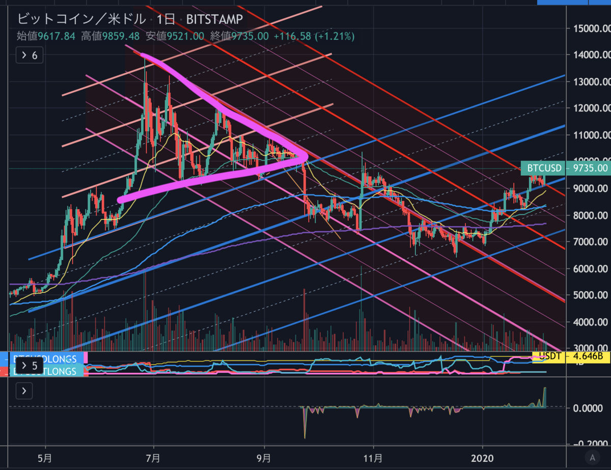
Task: Open the ビットコイン/米ドル symbol title
Action: point(82,19)
